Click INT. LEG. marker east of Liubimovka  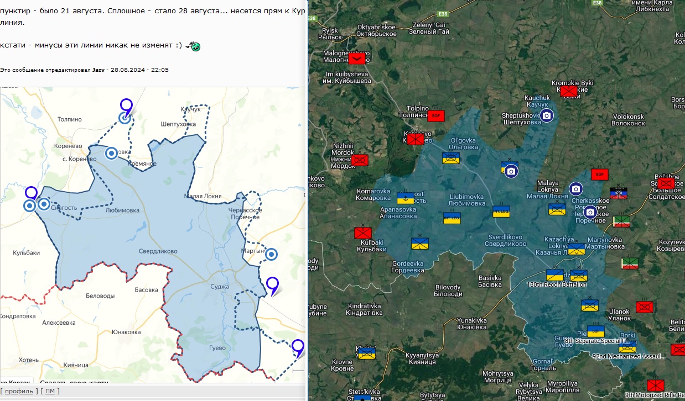pos(501,212)
